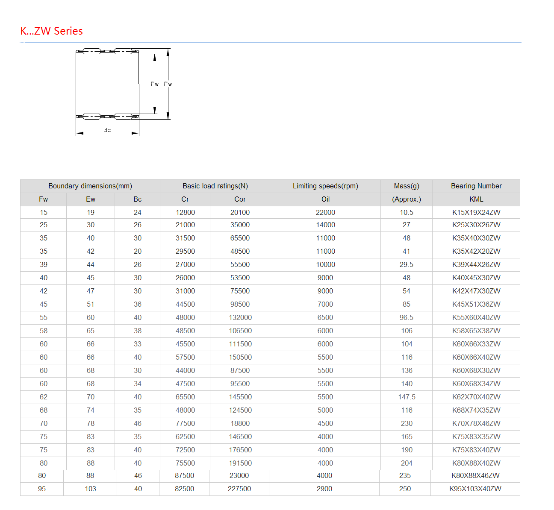
Task: Click the Cor value 227500
Action: 239,489
